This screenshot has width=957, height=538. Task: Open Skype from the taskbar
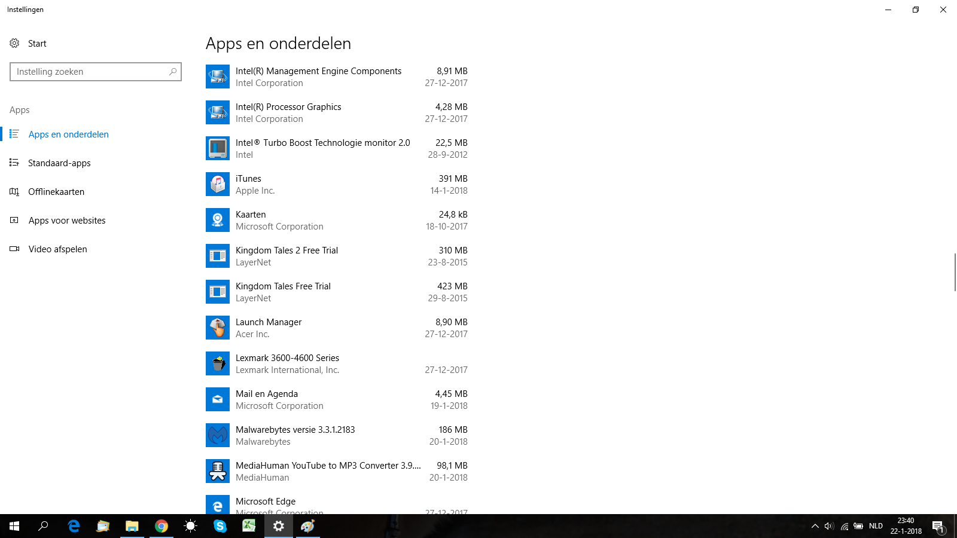coord(220,526)
